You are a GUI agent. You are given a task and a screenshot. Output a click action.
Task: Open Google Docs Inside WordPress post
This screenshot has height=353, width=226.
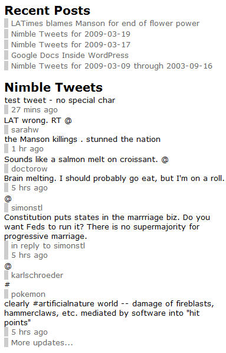click(x=70, y=56)
